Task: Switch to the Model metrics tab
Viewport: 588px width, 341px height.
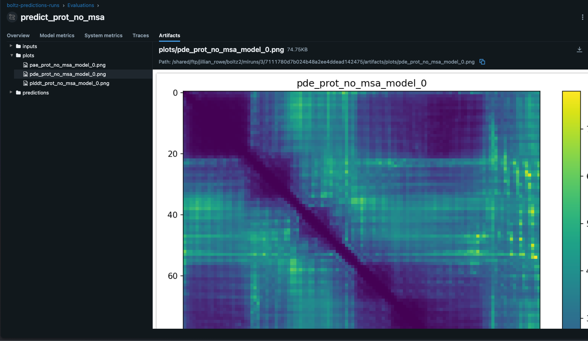Action: (x=57, y=35)
